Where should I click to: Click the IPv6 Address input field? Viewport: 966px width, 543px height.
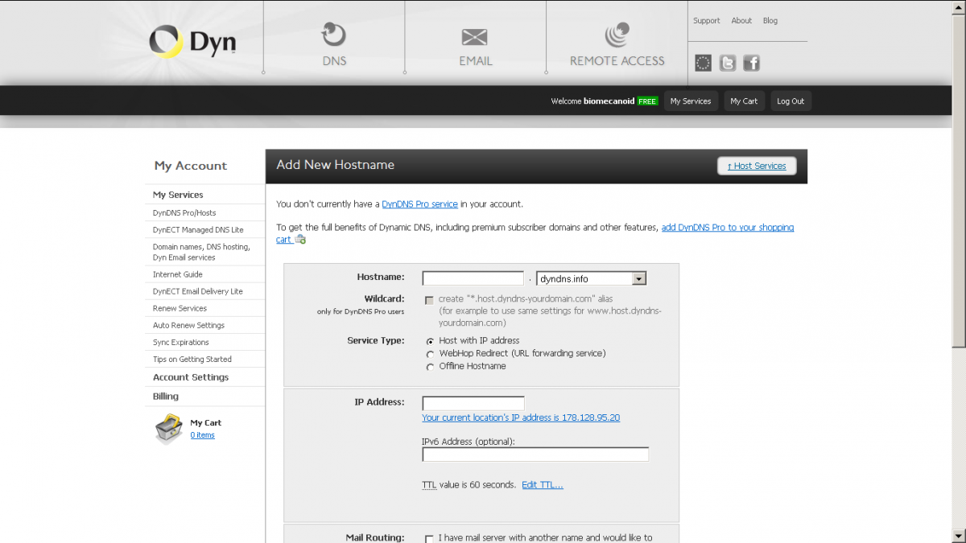click(535, 455)
